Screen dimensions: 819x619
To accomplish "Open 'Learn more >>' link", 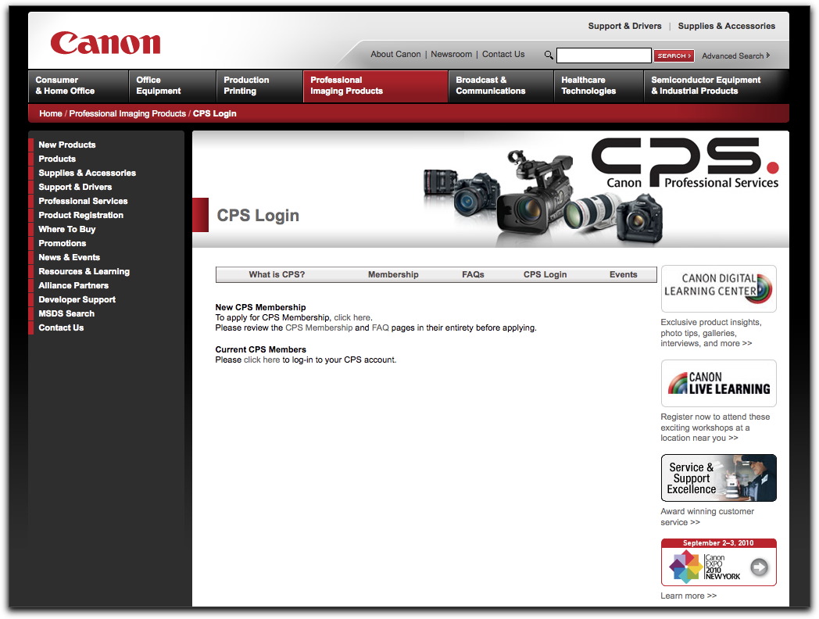I will 688,596.
